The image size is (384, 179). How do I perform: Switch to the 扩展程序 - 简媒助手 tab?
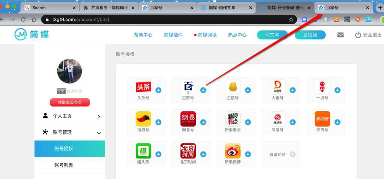click(x=109, y=8)
